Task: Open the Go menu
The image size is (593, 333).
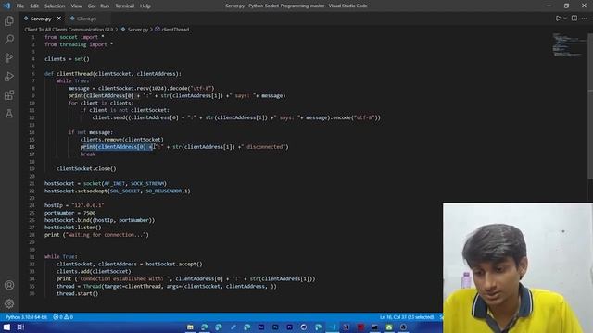Action: 91,6
